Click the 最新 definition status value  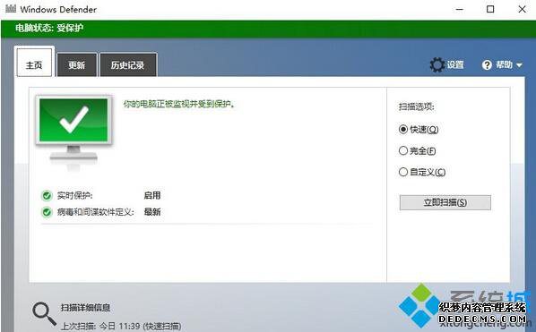point(152,212)
